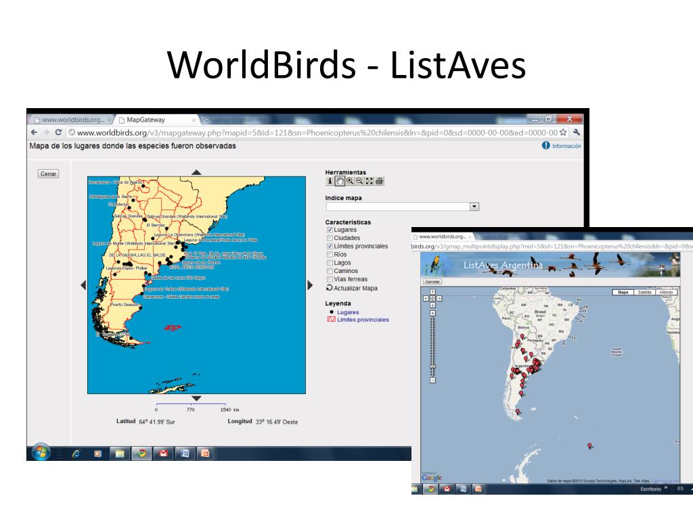
Task: Click Lugares legend link
Action: click(348, 312)
